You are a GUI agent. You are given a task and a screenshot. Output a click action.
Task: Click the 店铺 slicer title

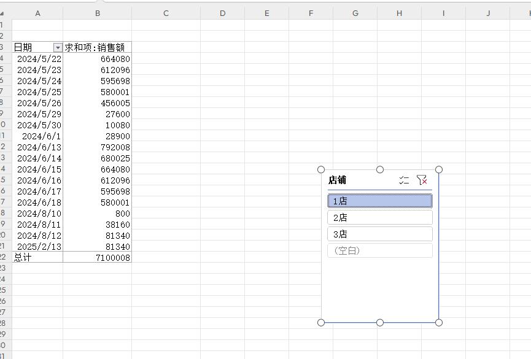[x=337, y=180]
